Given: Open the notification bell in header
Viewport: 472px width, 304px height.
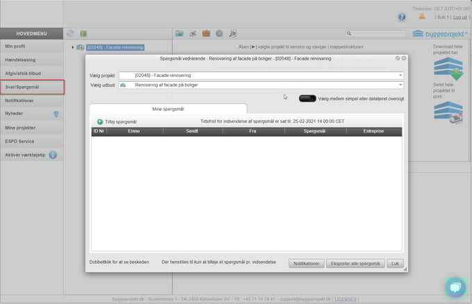Looking at the screenshot, I should point(421,16).
